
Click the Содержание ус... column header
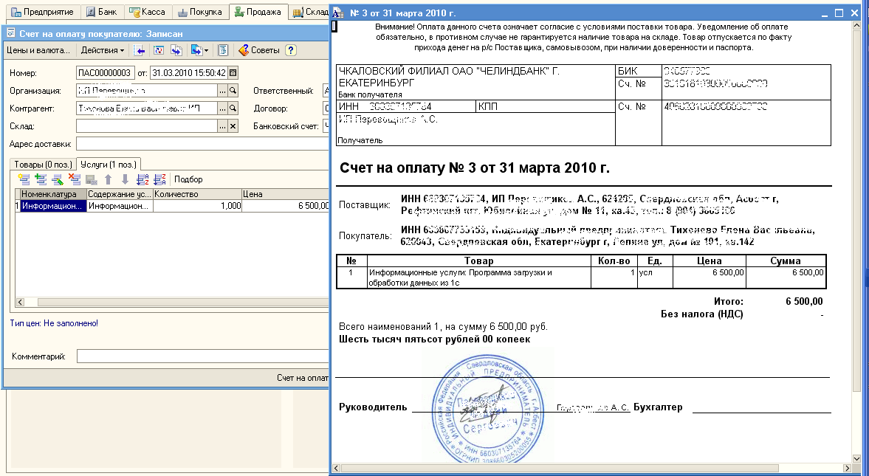(120, 194)
